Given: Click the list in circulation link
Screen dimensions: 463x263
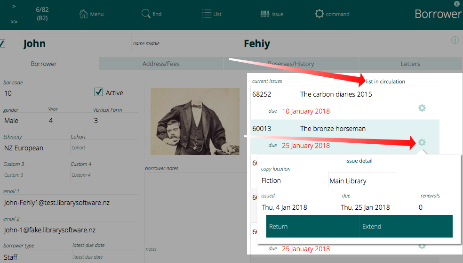Looking at the screenshot, I should pyautogui.click(x=385, y=82).
